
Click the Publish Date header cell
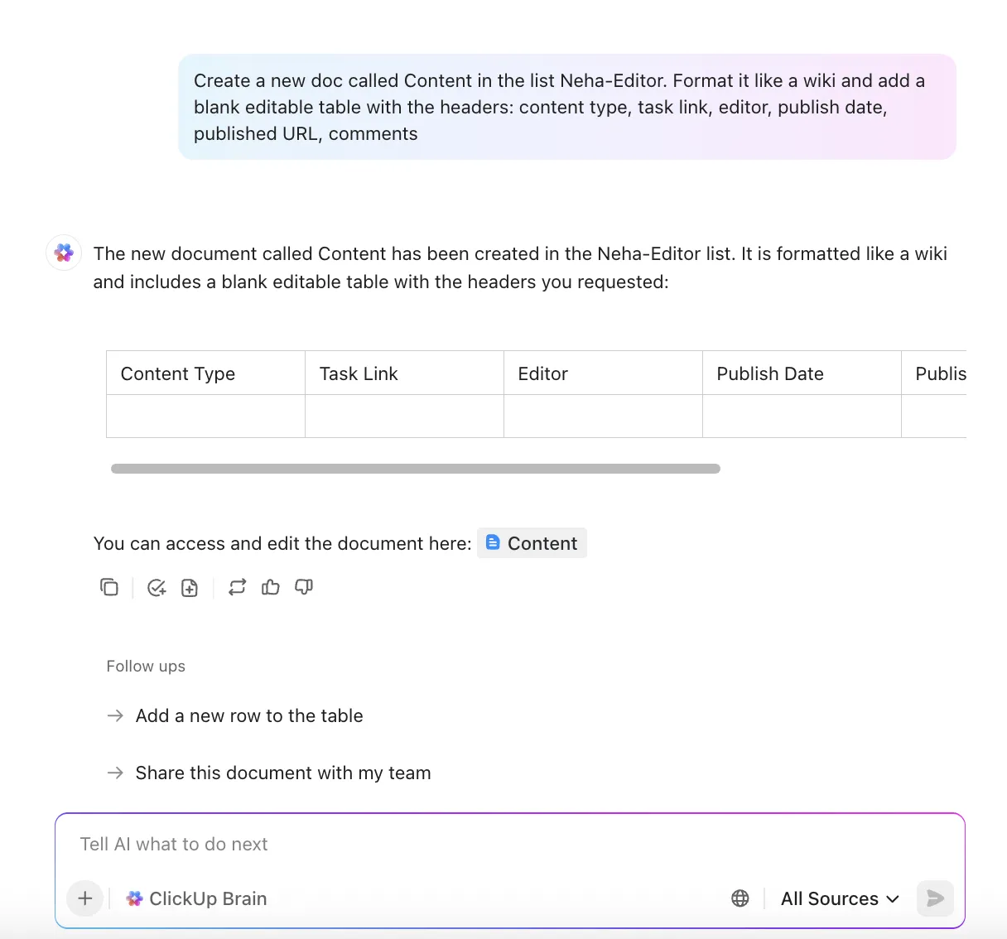click(x=802, y=373)
